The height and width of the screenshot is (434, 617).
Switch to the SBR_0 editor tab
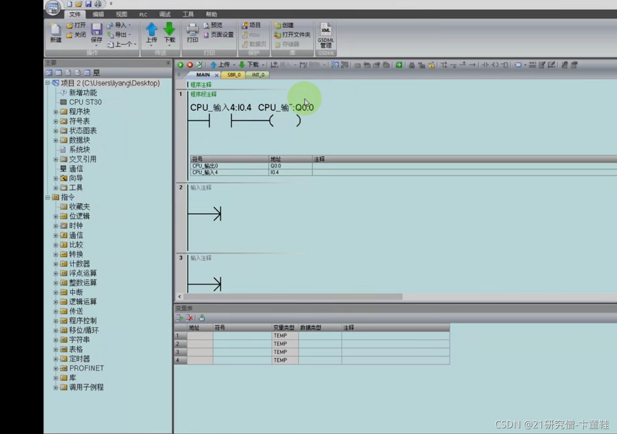pos(234,75)
